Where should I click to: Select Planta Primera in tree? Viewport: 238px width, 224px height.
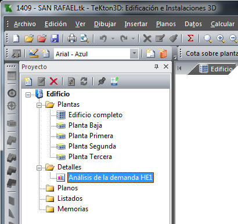coord(91,136)
